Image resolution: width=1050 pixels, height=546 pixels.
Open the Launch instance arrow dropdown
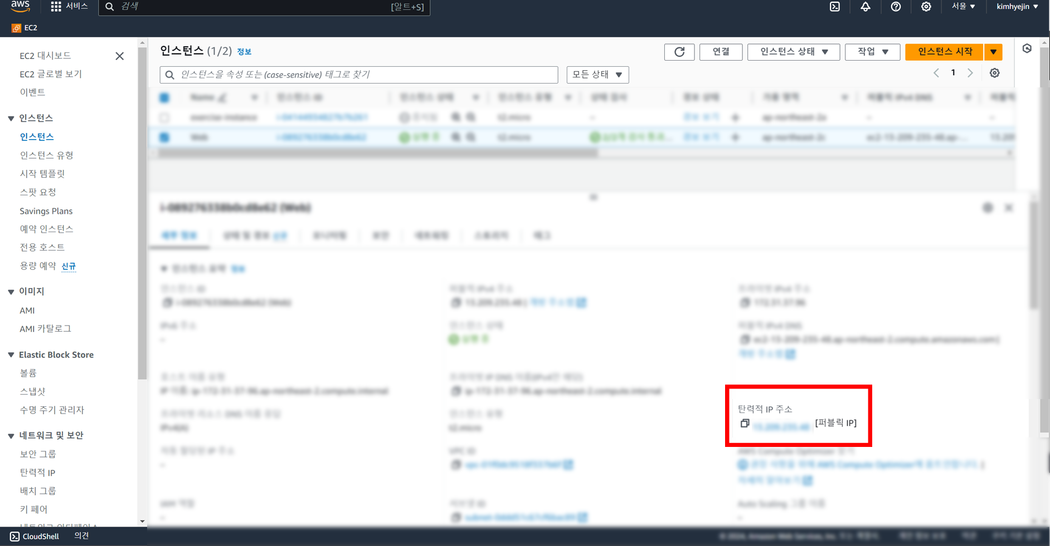pyautogui.click(x=993, y=52)
